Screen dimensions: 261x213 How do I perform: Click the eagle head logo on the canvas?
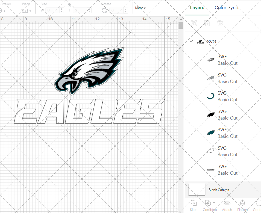89,71
